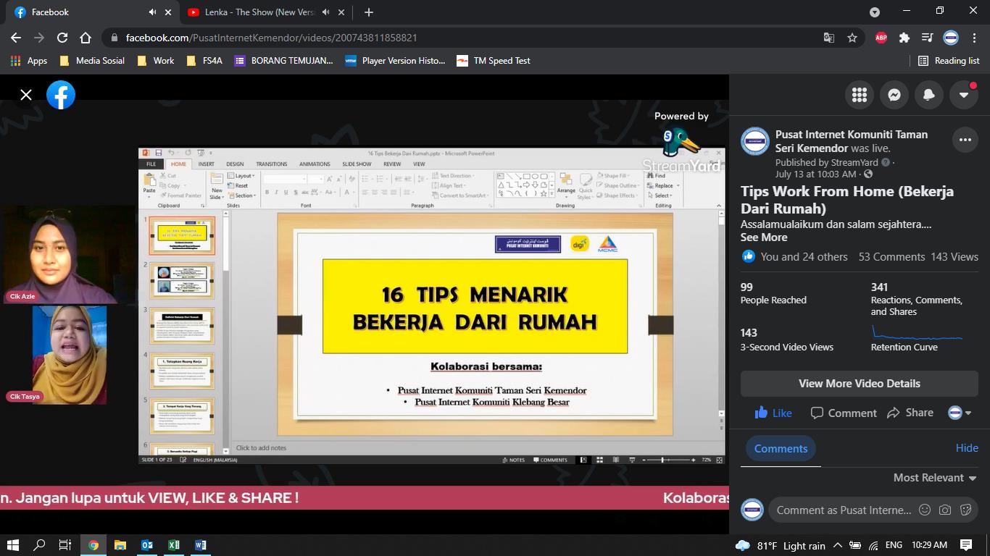Open Chrome extensions puzzle icon
990x556 pixels.
coord(904,38)
